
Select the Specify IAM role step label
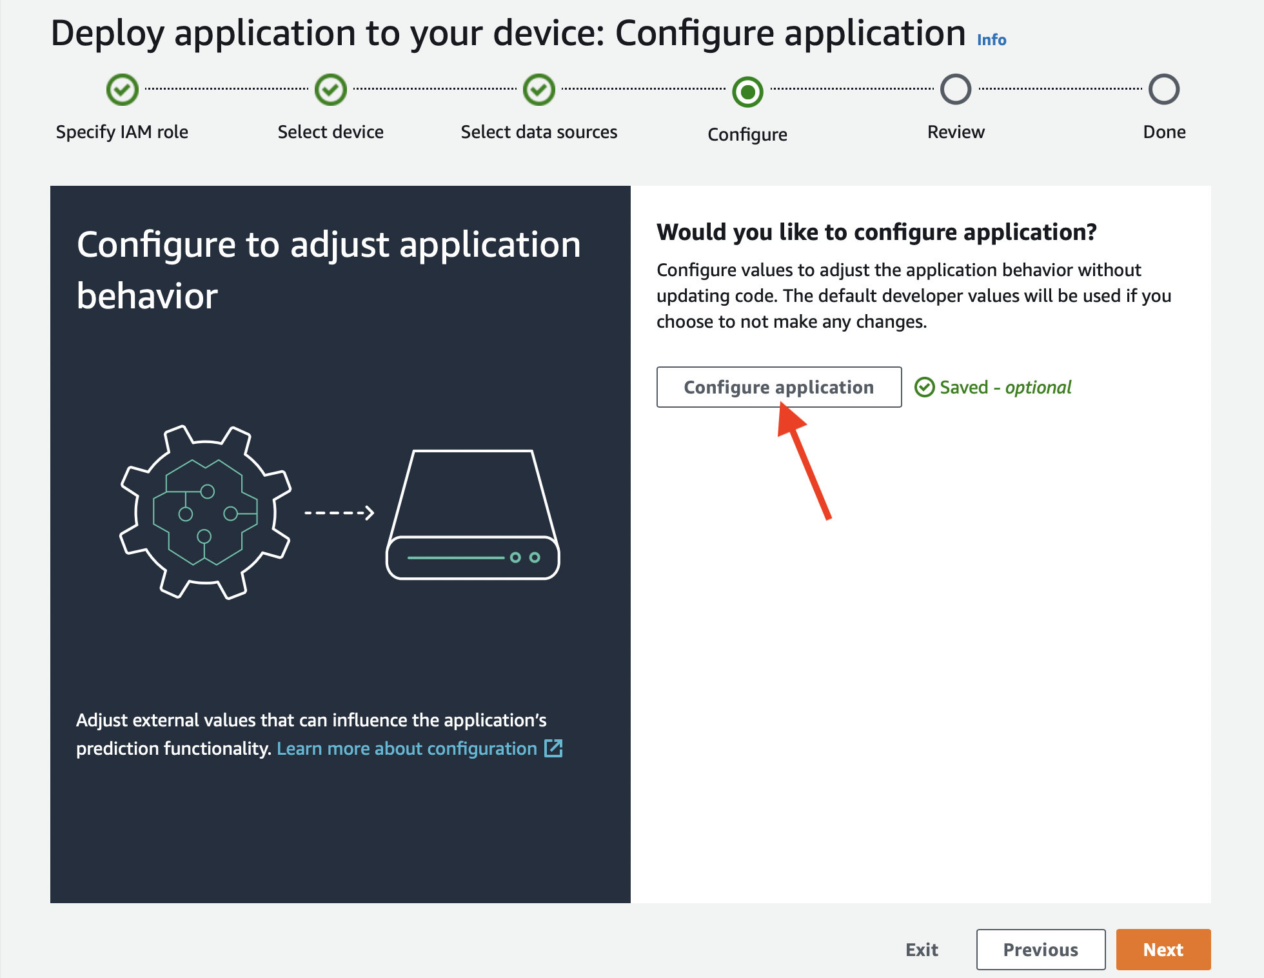(x=122, y=132)
